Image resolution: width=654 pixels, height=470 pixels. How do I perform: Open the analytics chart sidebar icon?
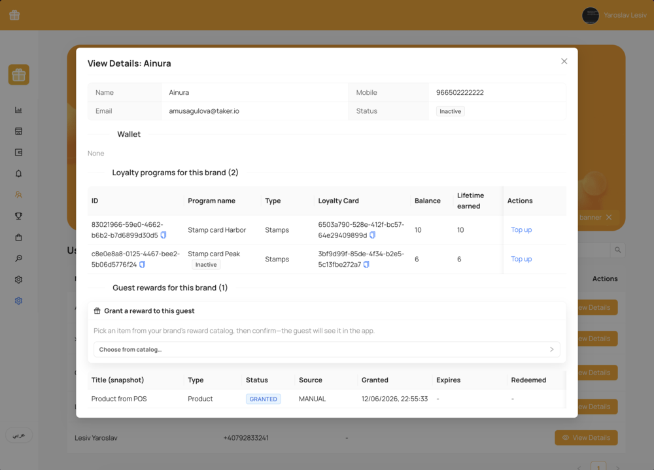click(x=18, y=110)
